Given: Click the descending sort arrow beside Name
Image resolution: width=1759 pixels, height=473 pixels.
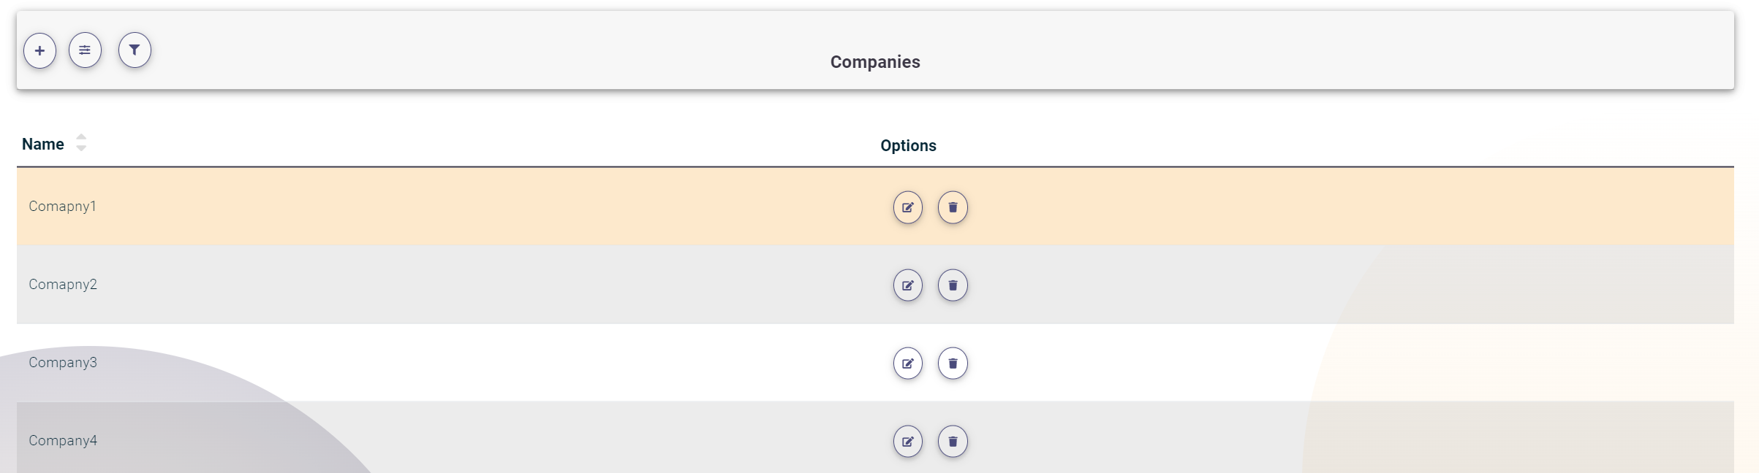Looking at the screenshot, I should [80, 148].
